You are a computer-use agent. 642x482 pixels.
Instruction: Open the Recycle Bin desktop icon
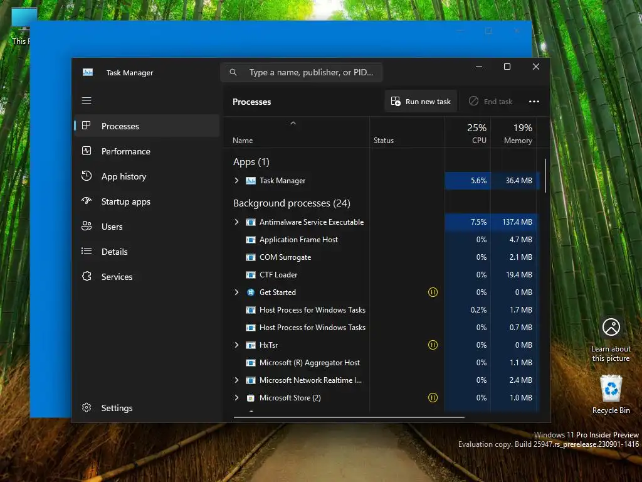(x=611, y=394)
